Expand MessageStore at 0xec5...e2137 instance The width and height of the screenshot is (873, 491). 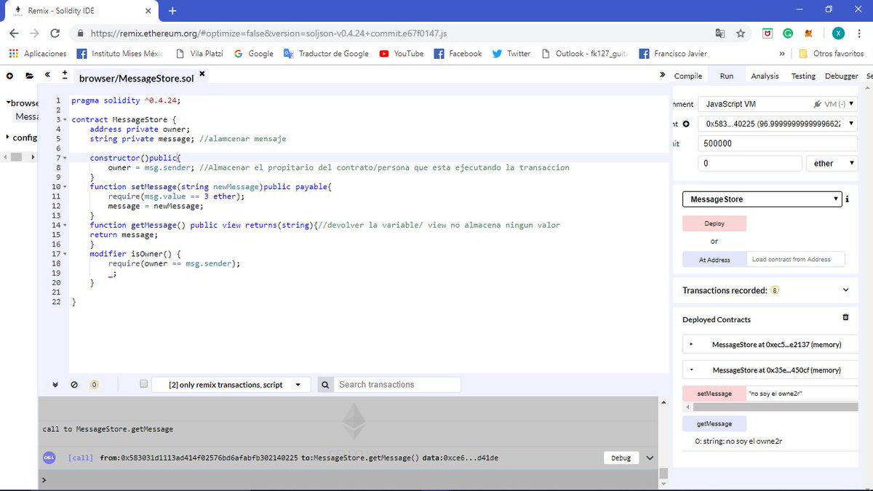pos(691,344)
